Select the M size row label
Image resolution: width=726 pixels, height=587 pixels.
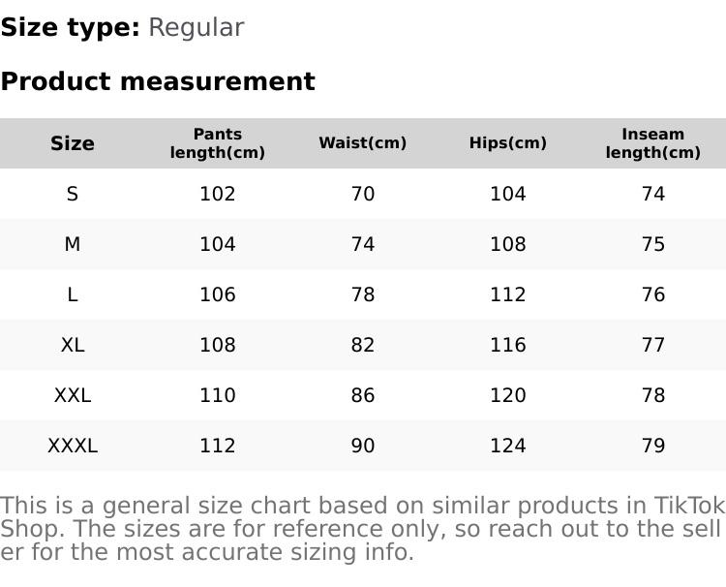73,244
